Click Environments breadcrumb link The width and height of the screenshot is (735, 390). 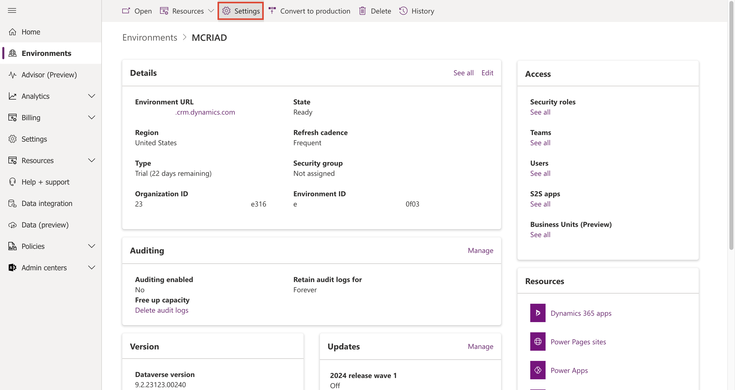coord(150,37)
